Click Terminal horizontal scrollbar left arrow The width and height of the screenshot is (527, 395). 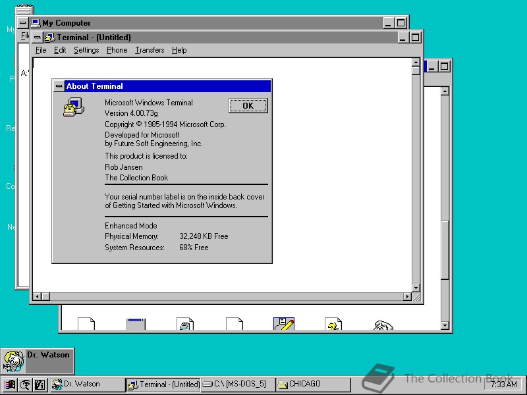[38, 297]
